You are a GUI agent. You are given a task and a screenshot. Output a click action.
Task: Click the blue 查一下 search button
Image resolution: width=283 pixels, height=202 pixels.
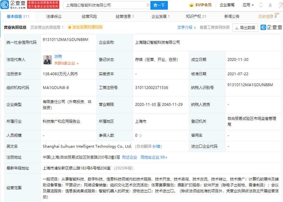(x=159, y=5)
